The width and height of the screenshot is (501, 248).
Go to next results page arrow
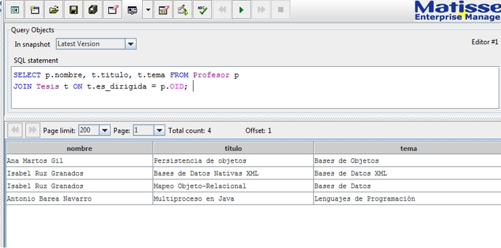[33, 130]
